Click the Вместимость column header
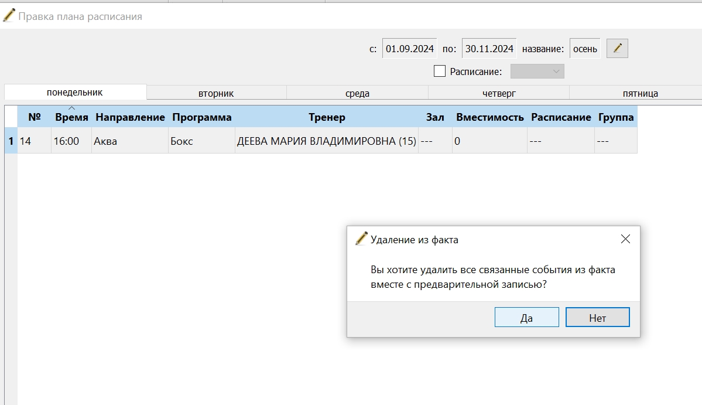This screenshot has height=405, width=702. (x=490, y=117)
